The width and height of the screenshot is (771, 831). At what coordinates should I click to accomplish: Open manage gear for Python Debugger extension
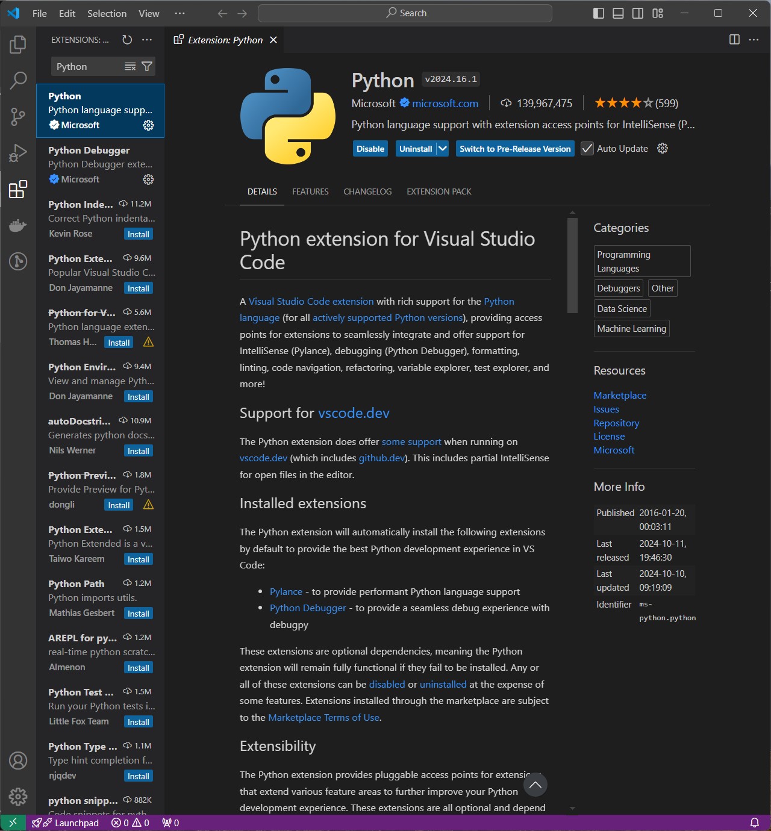[148, 179]
